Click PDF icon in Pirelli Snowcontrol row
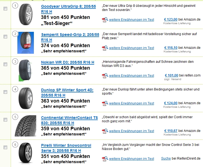This screenshot has height=167, width=203. (105, 159)
